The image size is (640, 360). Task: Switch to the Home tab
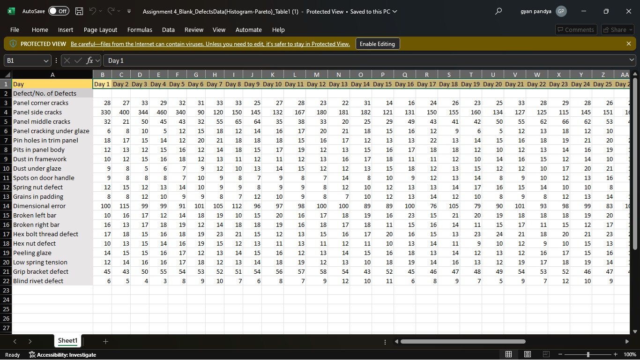click(40, 30)
